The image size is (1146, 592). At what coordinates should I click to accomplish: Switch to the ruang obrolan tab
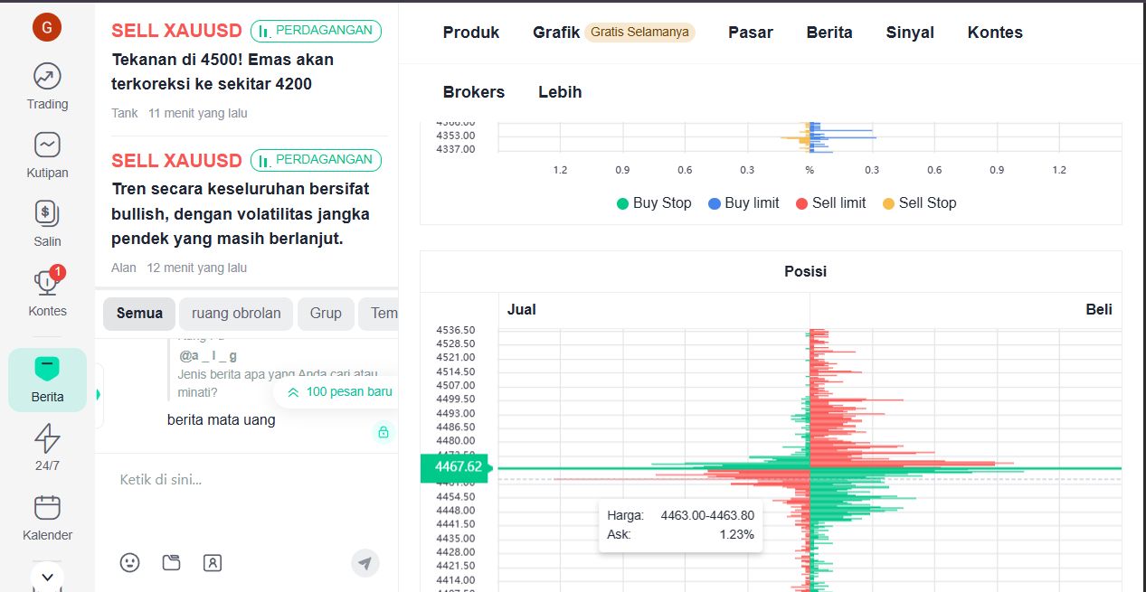[236, 314]
